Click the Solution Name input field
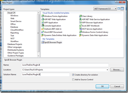 click(x=45, y=74)
